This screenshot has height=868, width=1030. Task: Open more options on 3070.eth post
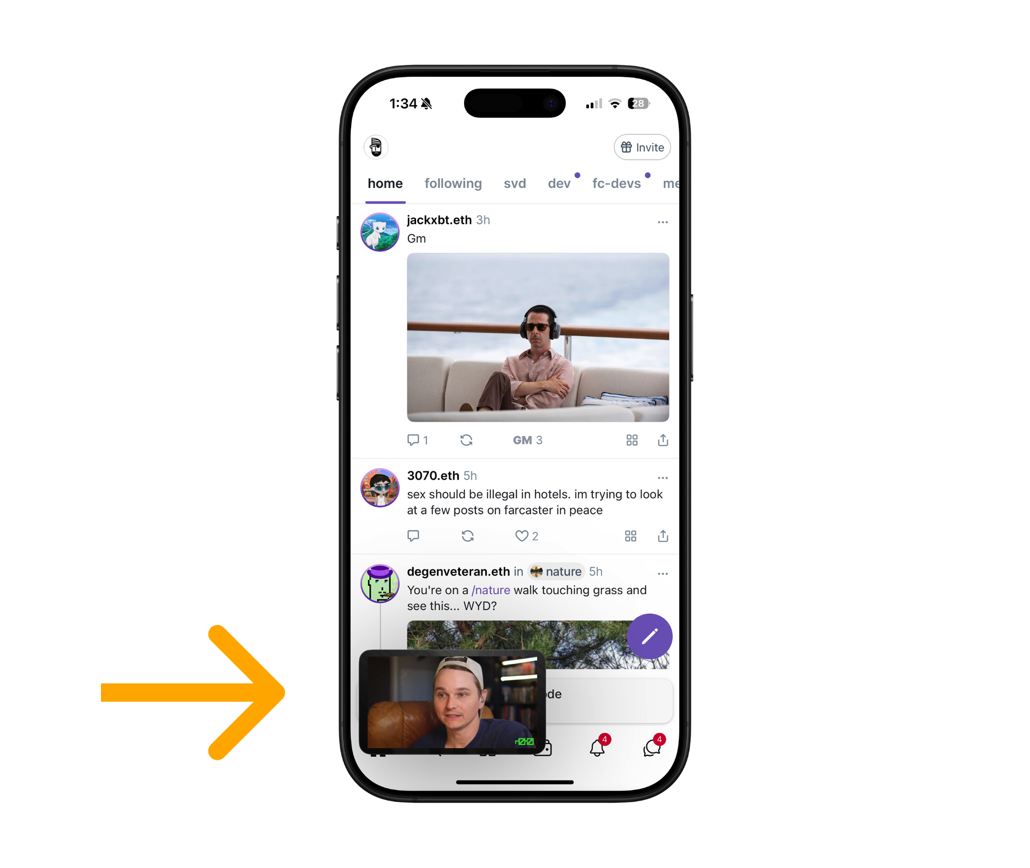pos(662,478)
